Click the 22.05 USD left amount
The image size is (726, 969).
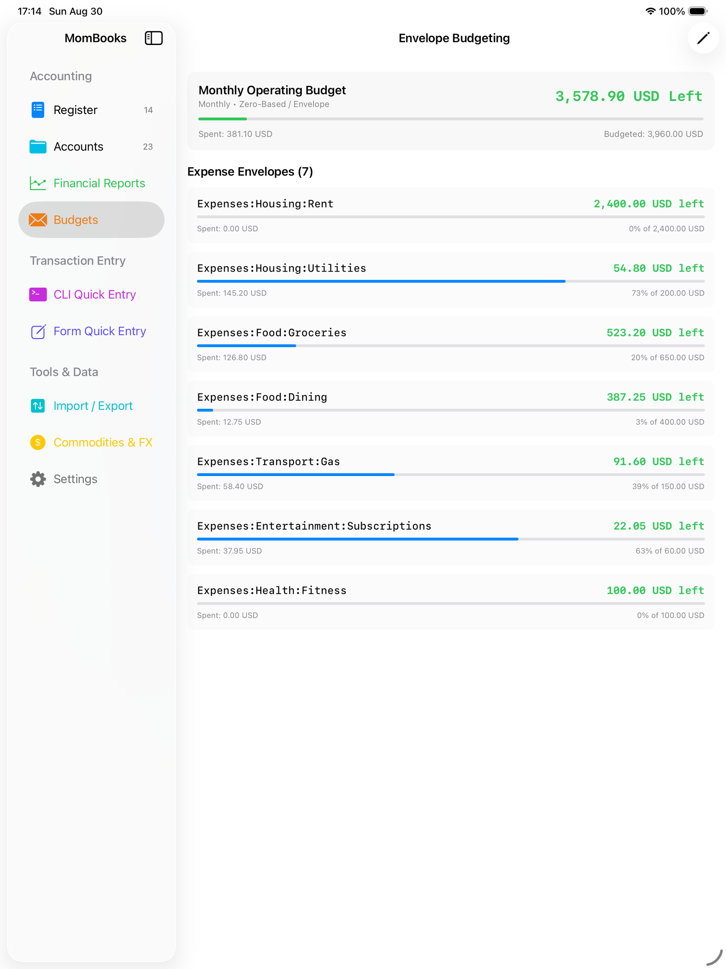click(x=658, y=527)
